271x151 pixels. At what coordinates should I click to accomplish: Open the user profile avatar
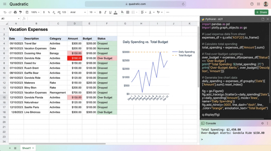point(266,4)
